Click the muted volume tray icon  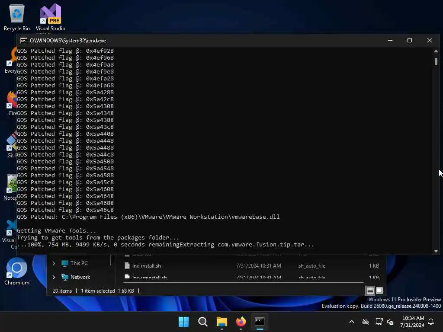pos(391,322)
